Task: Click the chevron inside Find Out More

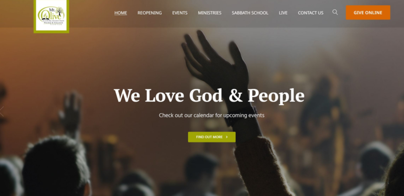Action: tap(227, 137)
